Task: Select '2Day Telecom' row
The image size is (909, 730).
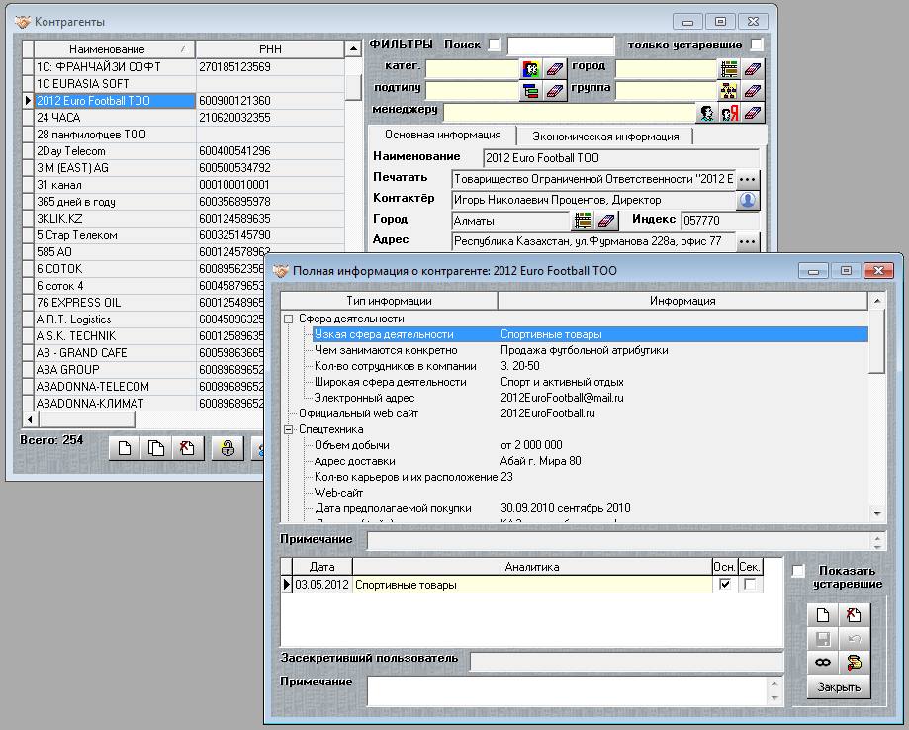Action: pyautogui.click(x=115, y=151)
